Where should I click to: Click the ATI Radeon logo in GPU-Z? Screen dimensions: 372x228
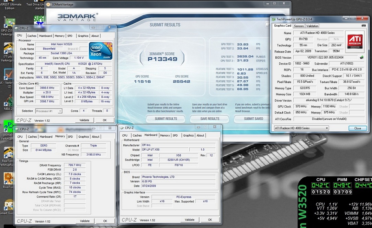tap(355, 41)
